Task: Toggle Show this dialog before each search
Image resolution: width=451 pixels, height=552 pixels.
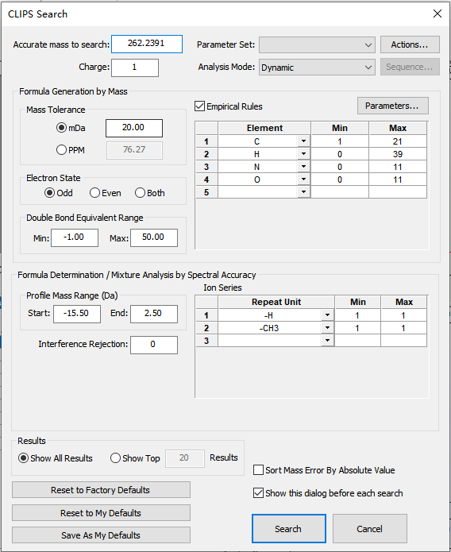Action: pos(258,493)
